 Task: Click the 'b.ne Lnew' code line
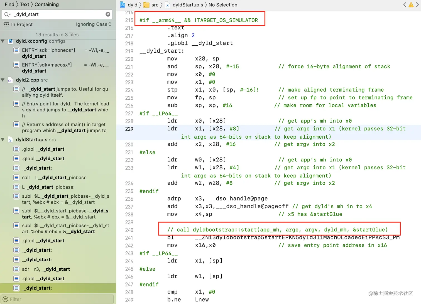click(x=188, y=300)
